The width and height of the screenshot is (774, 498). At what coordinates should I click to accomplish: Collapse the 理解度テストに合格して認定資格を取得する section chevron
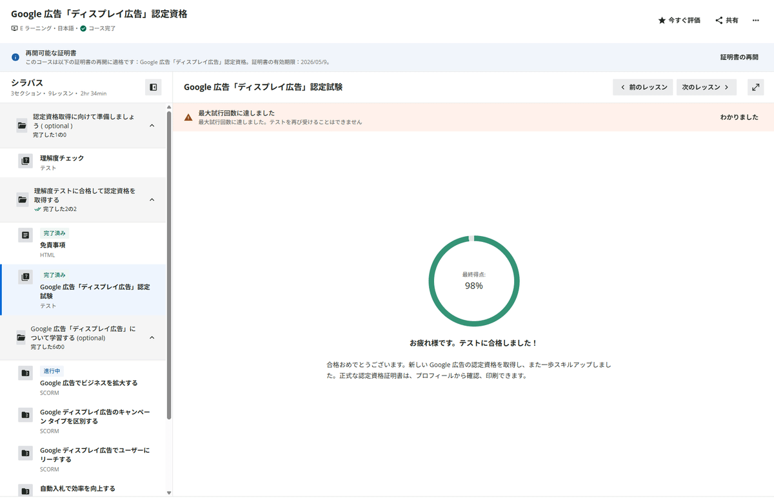[152, 200]
